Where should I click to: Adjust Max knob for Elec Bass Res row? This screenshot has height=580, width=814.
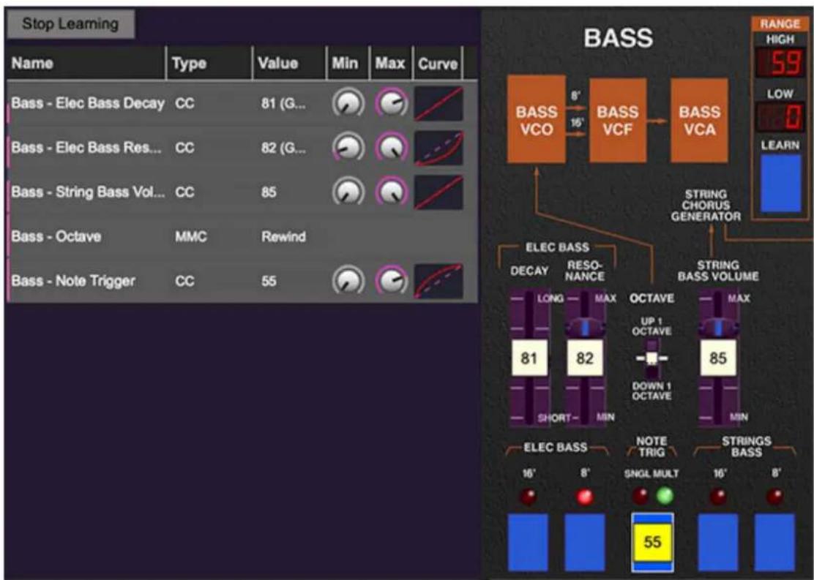(392, 148)
